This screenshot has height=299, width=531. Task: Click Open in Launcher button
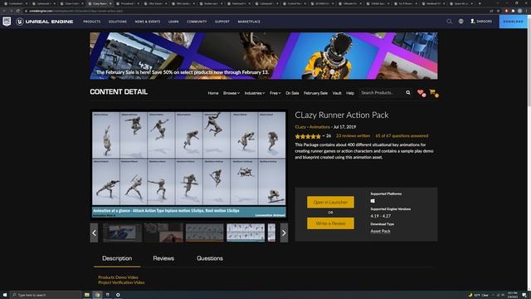330,202
